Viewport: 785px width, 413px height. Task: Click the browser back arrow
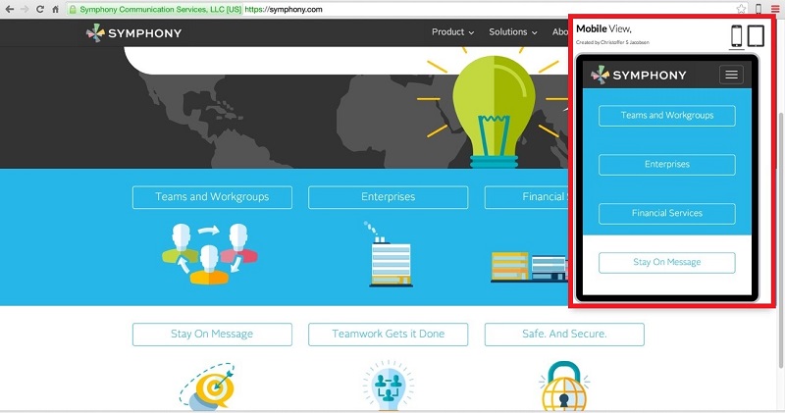pyautogui.click(x=10, y=9)
